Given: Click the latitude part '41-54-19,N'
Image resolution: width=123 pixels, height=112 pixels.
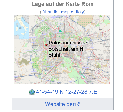Looking at the screenshot, I should (x=50, y=92).
